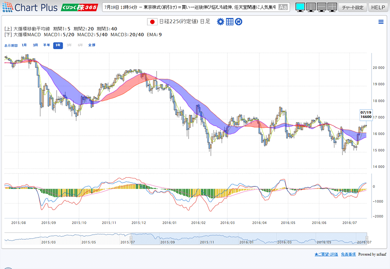
Task: Set display period to 1月
Action: click(24, 45)
